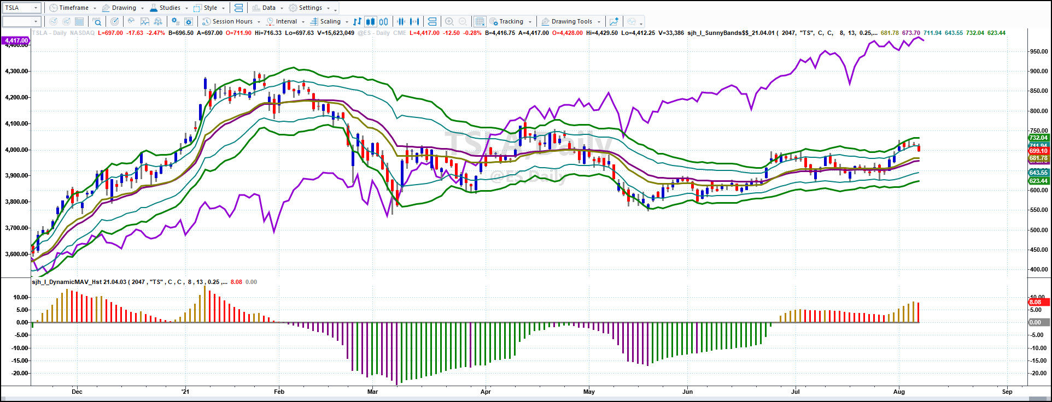The image size is (1052, 402).
Task: Click the radar target icon
Action: pos(114,21)
